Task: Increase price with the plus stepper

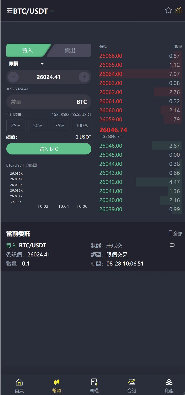Action: [84, 77]
